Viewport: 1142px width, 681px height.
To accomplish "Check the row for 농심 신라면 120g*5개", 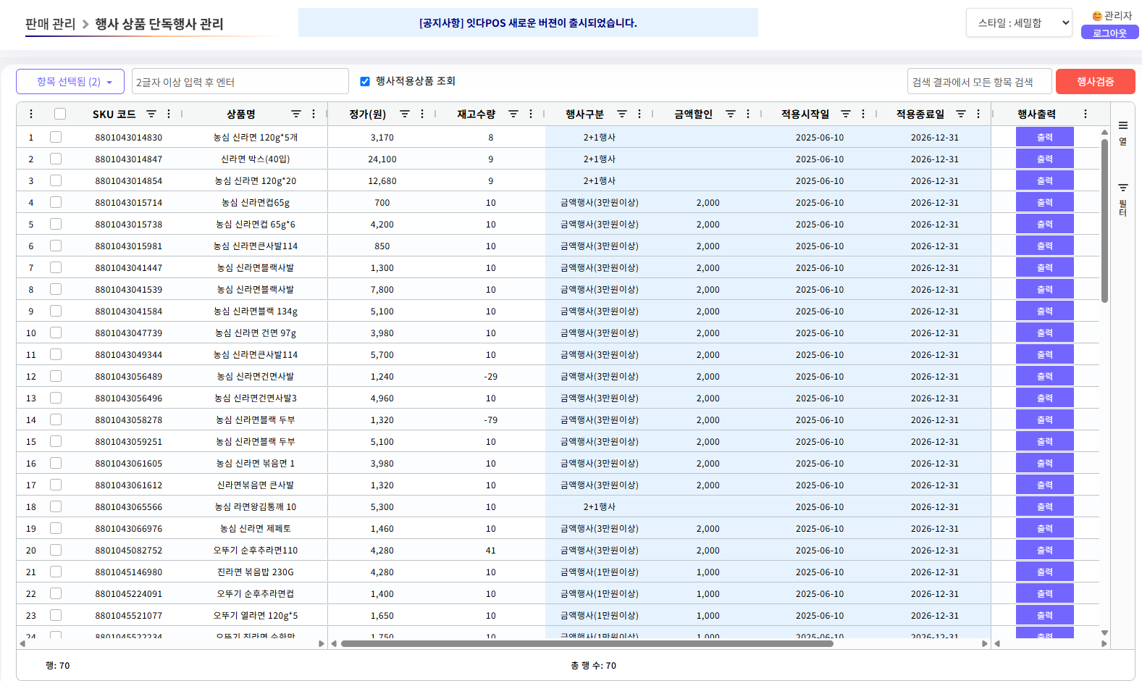I will click(x=56, y=137).
